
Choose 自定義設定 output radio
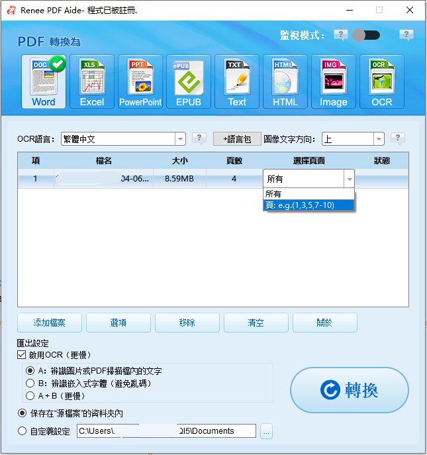pos(22,431)
